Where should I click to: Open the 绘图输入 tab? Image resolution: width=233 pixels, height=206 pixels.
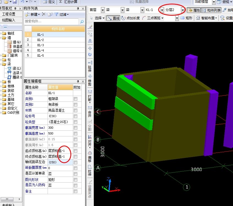[9, 20]
